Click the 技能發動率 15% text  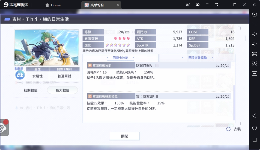pos(147,103)
